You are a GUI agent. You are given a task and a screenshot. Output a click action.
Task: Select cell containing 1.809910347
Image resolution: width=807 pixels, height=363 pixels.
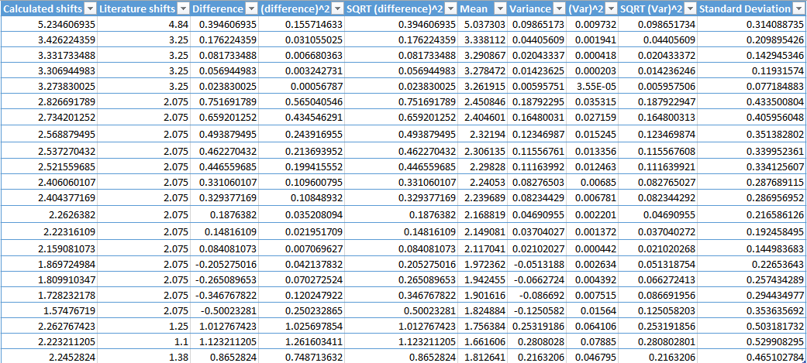pyautogui.click(x=49, y=281)
